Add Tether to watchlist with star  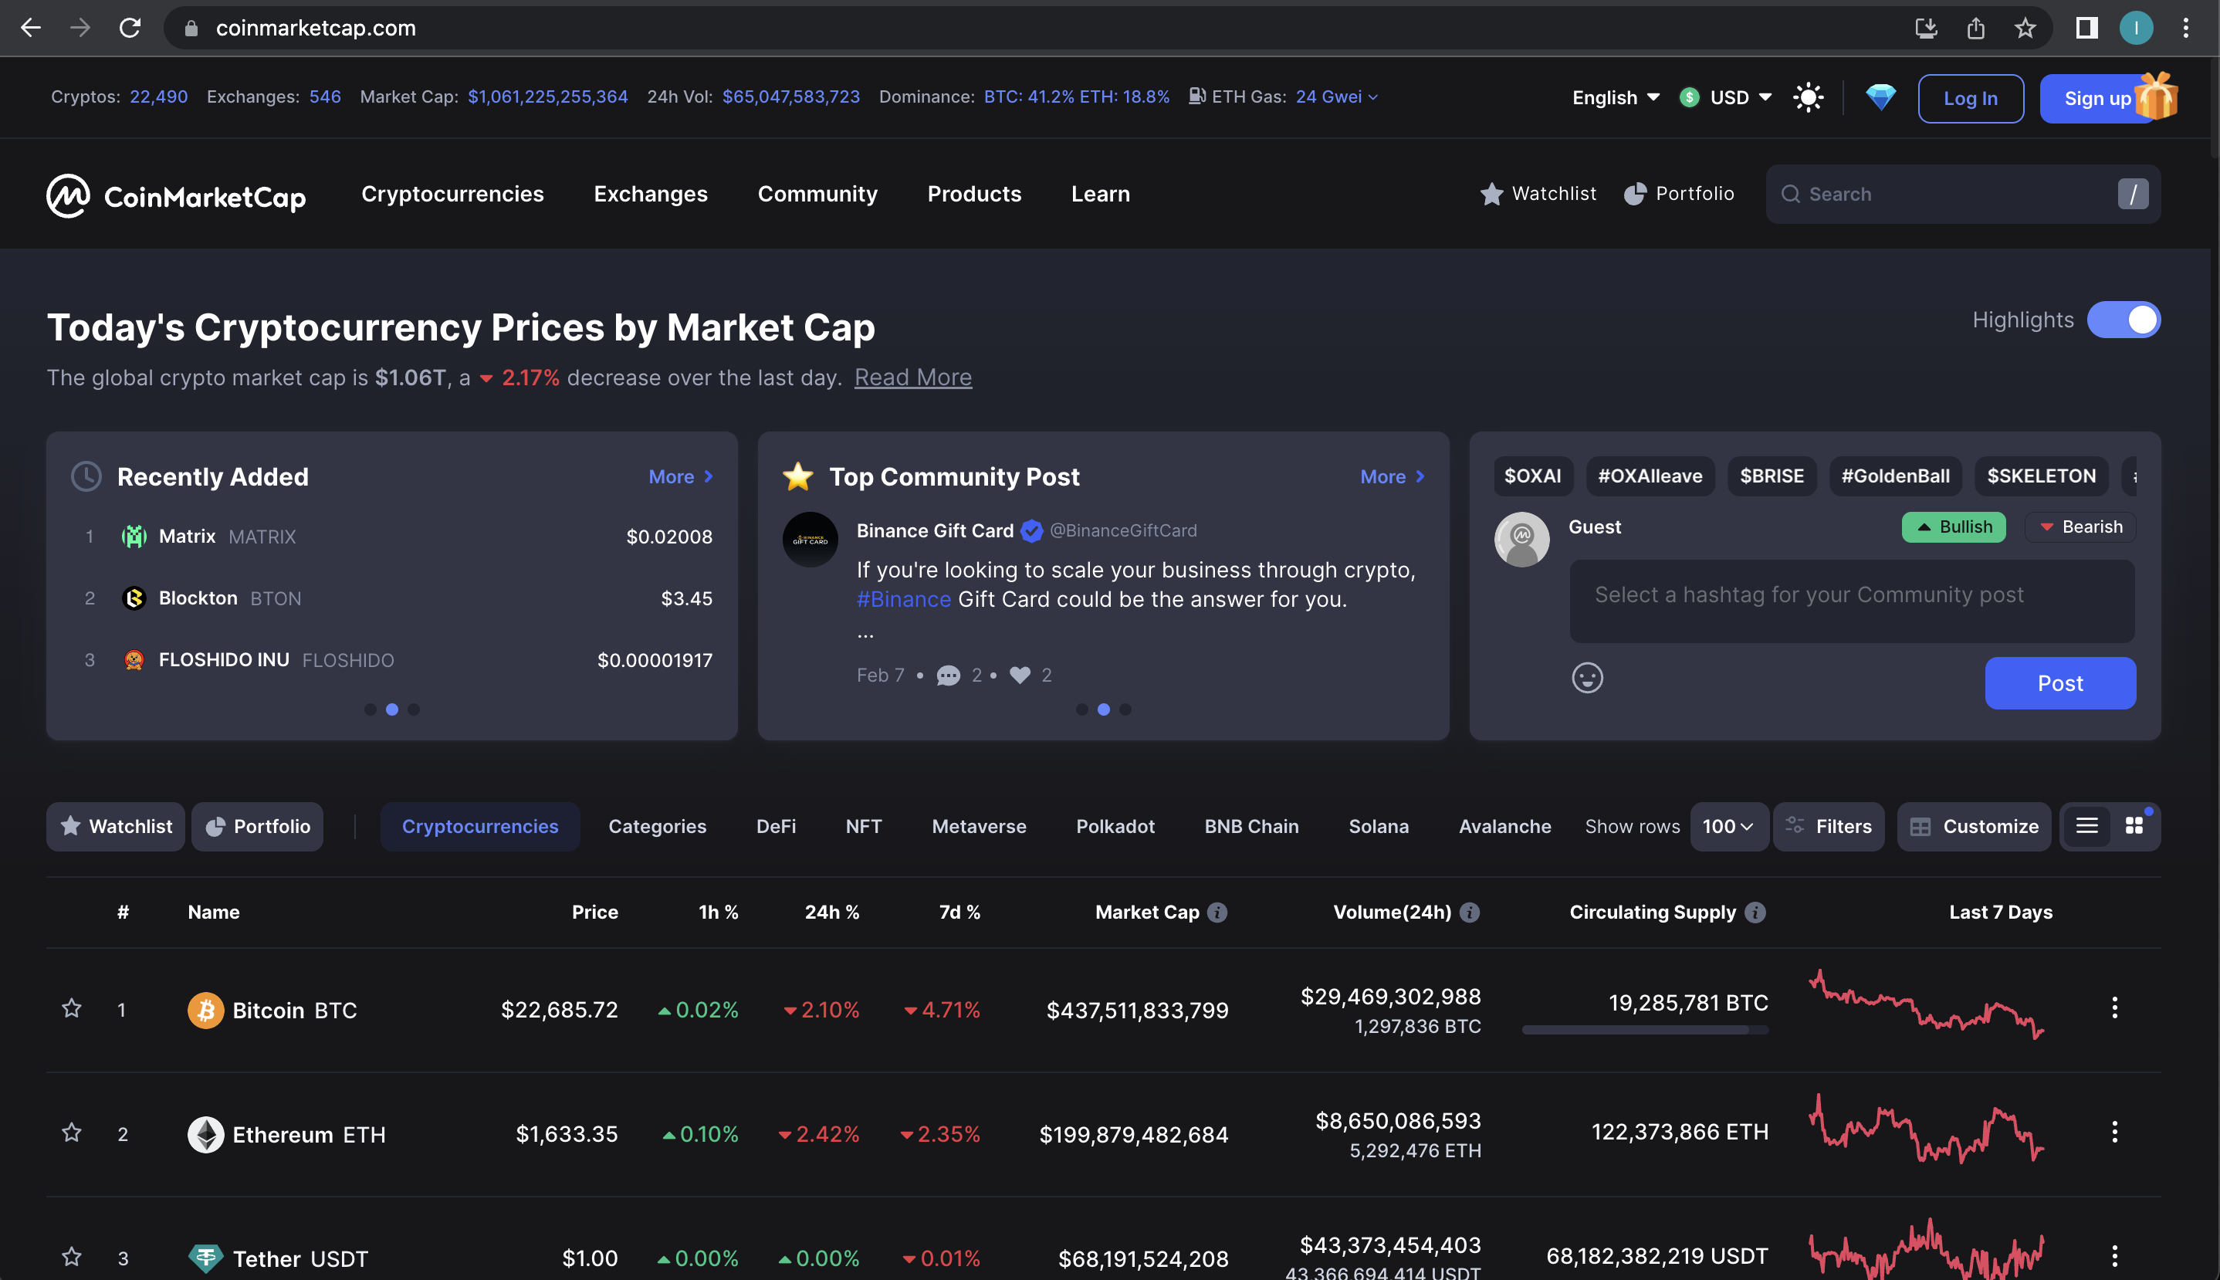pyautogui.click(x=71, y=1256)
